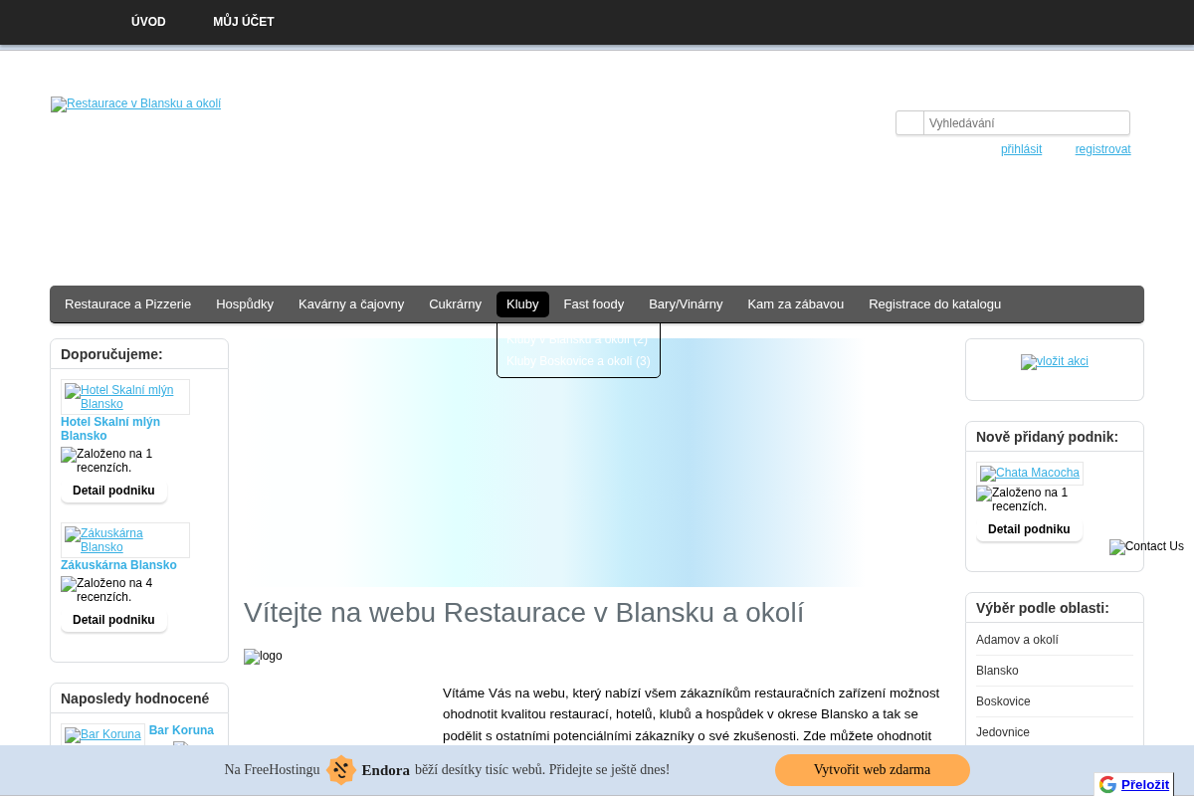Open the Fast foody menu
Viewport: 1194px width, 796px height.
click(594, 304)
